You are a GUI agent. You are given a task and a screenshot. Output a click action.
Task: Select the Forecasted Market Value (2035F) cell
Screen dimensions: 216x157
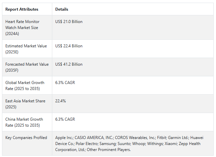[x=27, y=67]
